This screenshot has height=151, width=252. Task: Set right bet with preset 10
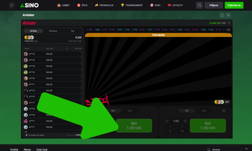point(182,131)
